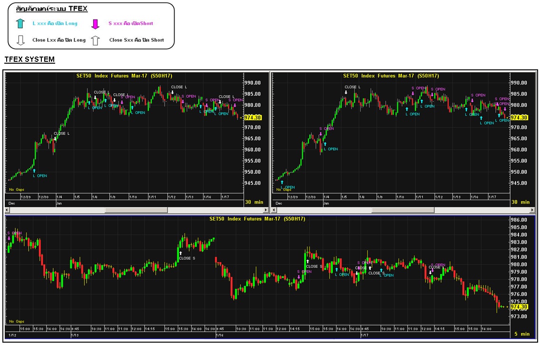Click the legend title mentioning TFEX
Screen dimensions: 540x345
point(52,9)
